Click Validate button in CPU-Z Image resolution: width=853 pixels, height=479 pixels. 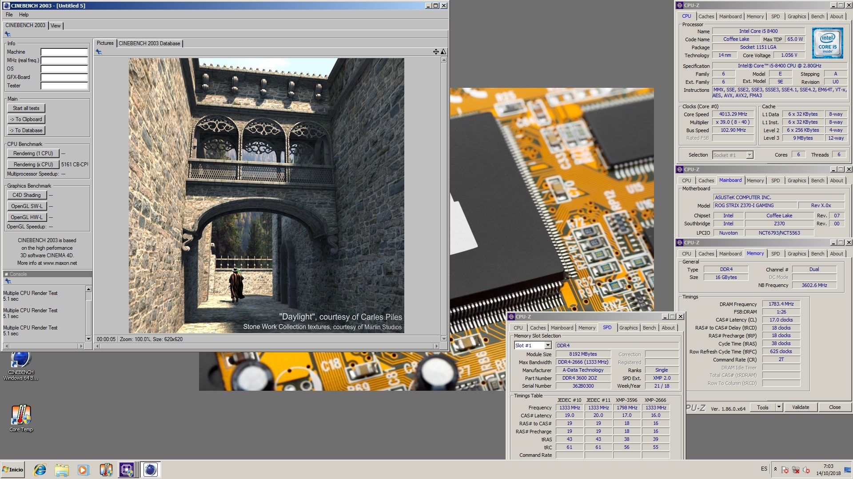pyautogui.click(x=800, y=407)
